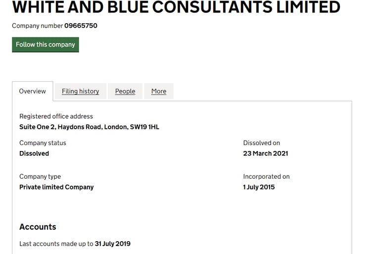Click the Private limited Company text
Image resolution: width=380 pixels, height=254 pixels.
(x=56, y=187)
